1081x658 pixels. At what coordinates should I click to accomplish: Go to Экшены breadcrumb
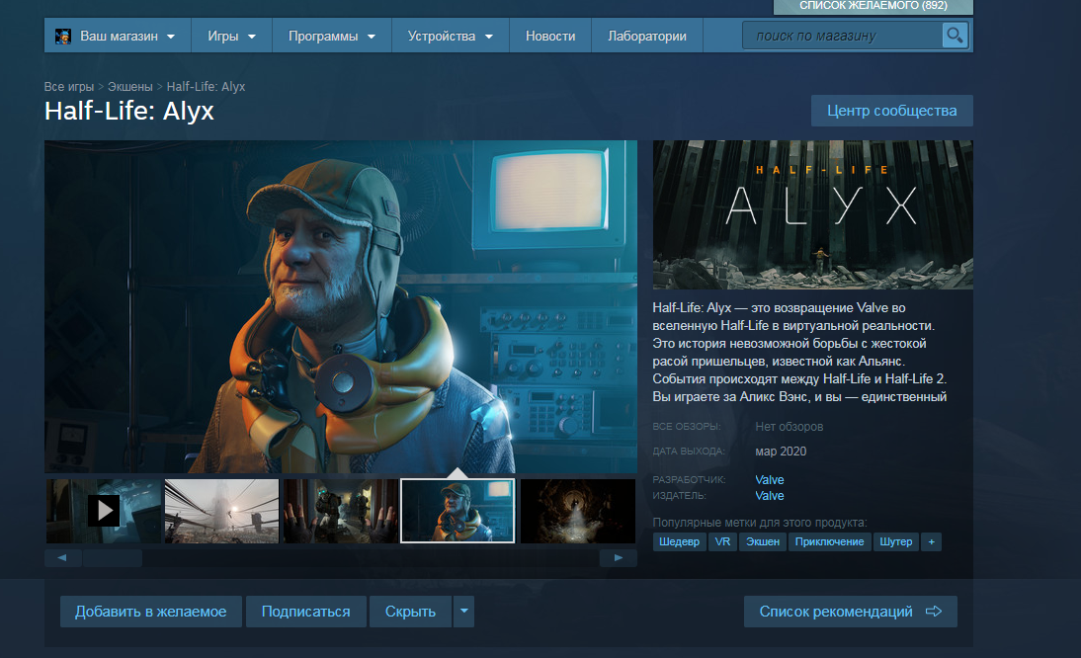click(x=129, y=86)
